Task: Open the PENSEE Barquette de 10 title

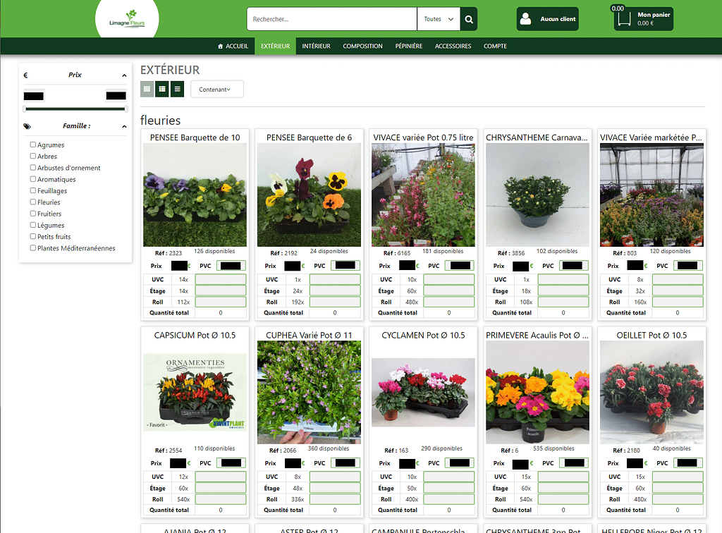Action: click(195, 137)
